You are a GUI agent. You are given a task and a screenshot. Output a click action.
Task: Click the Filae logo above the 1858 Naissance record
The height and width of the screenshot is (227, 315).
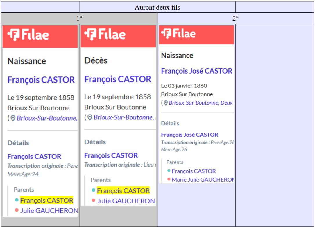pos(28,35)
